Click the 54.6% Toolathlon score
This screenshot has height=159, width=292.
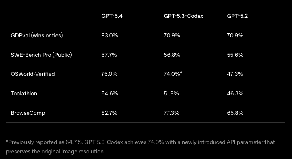point(110,93)
